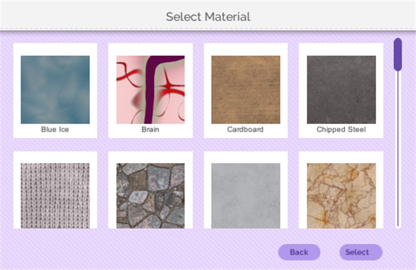Choose the knitted fabric texture tile
The width and height of the screenshot is (416, 270).
tap(55, 196)
